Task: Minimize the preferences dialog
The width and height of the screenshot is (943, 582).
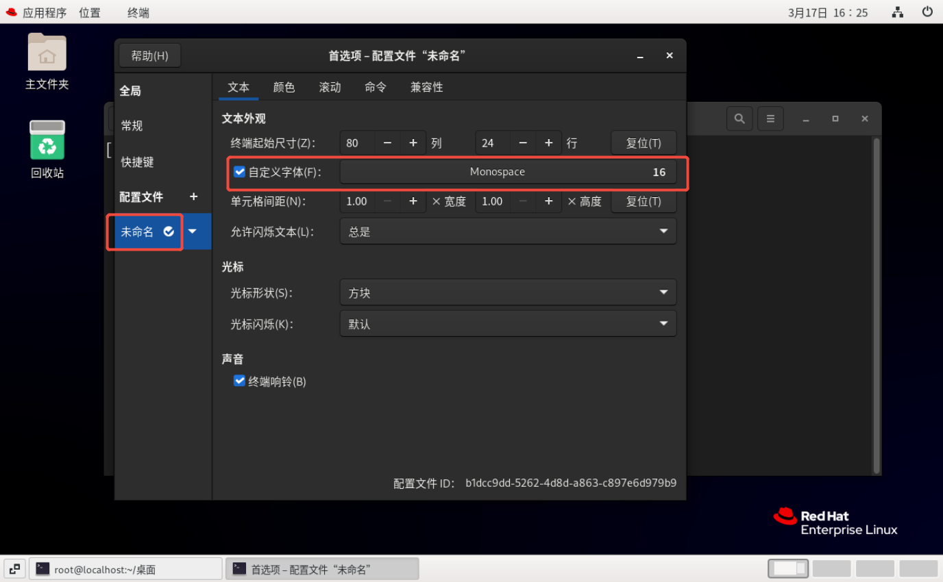Action: [640, 56]
